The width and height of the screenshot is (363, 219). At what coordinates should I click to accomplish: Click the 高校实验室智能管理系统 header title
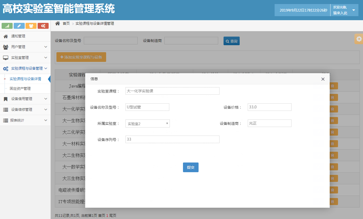59,9
